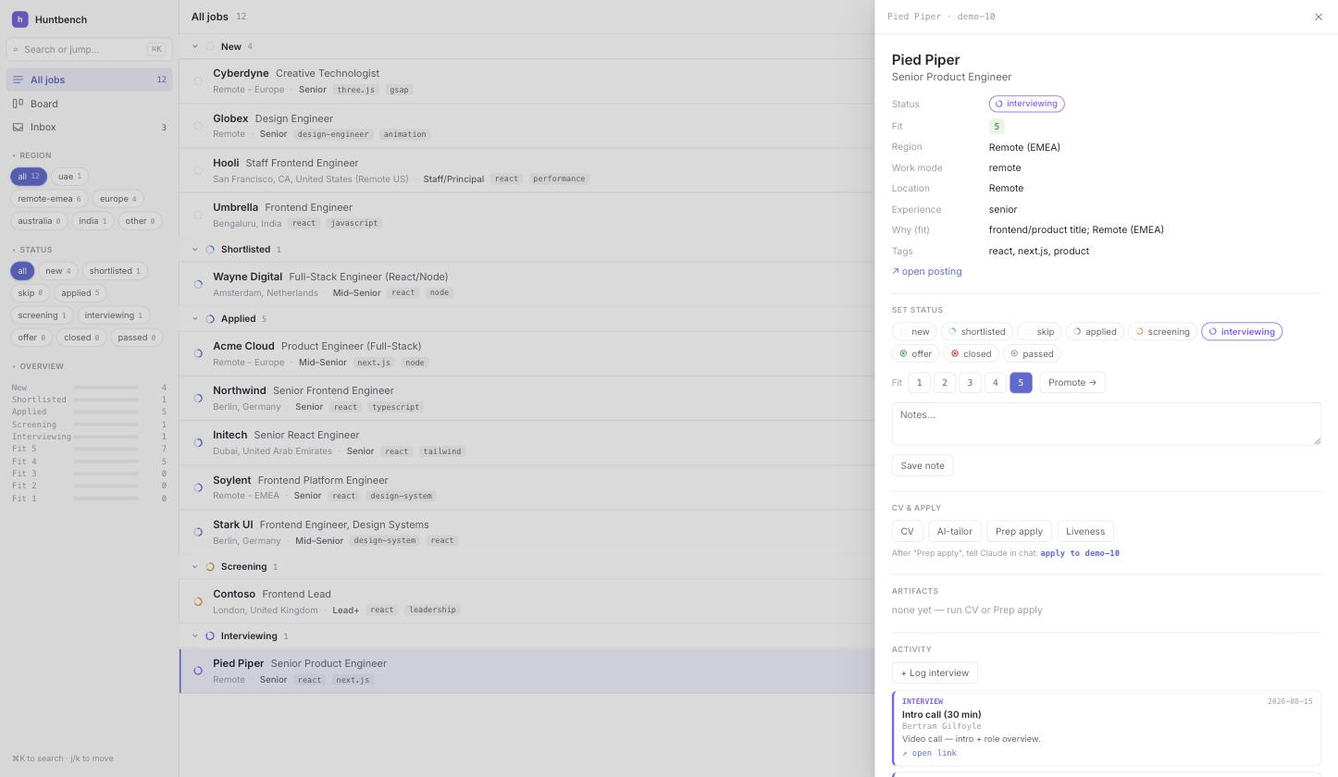
Task: Click the interviewing status badge under Status
Action: [1026, 104]
